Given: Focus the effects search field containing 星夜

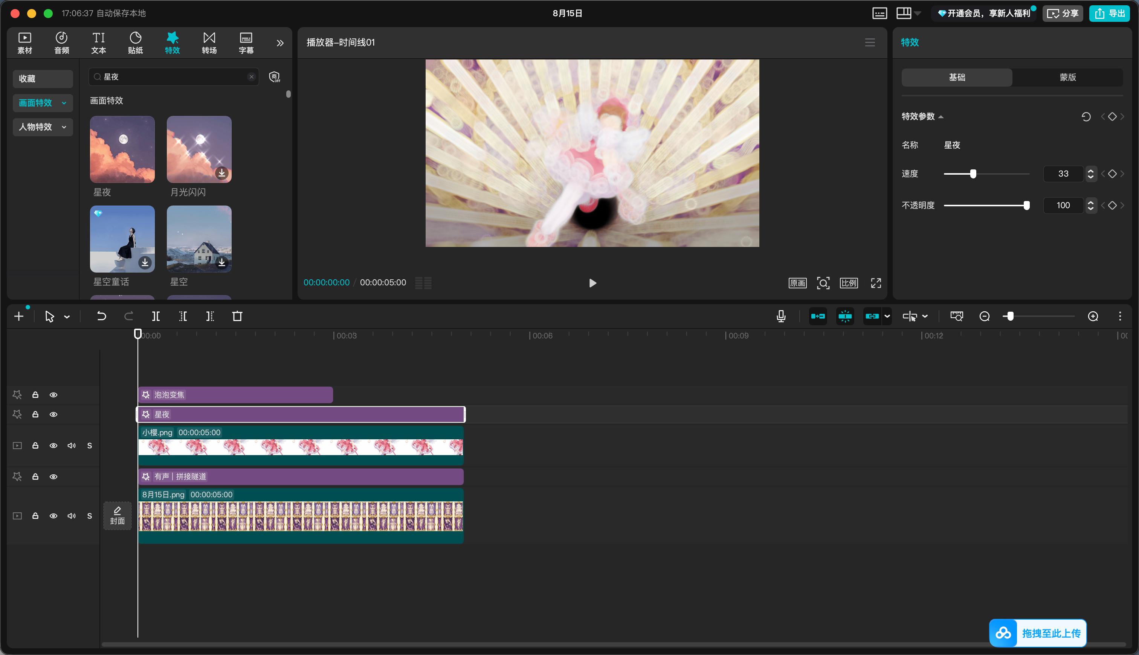Looking at the screenshot, I should point(174,77).
